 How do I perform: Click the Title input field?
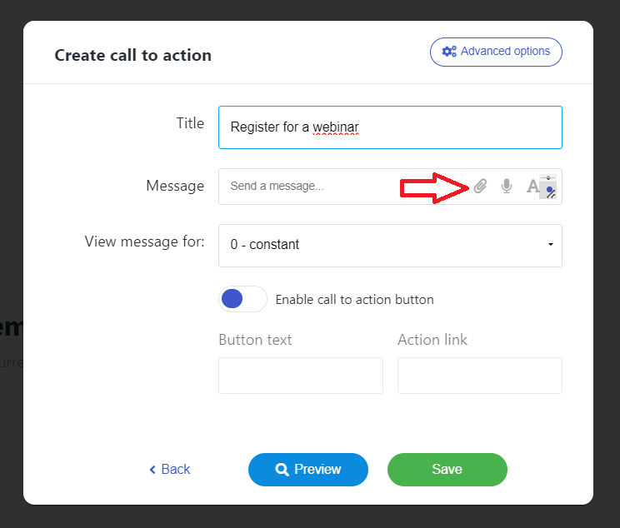(389, 127)
